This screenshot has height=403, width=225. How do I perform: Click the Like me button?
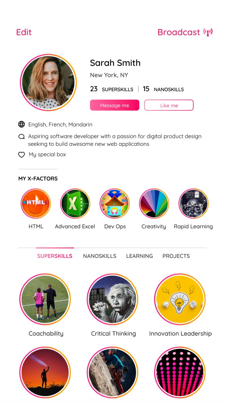pyautogui.click(x=169, y=105)
